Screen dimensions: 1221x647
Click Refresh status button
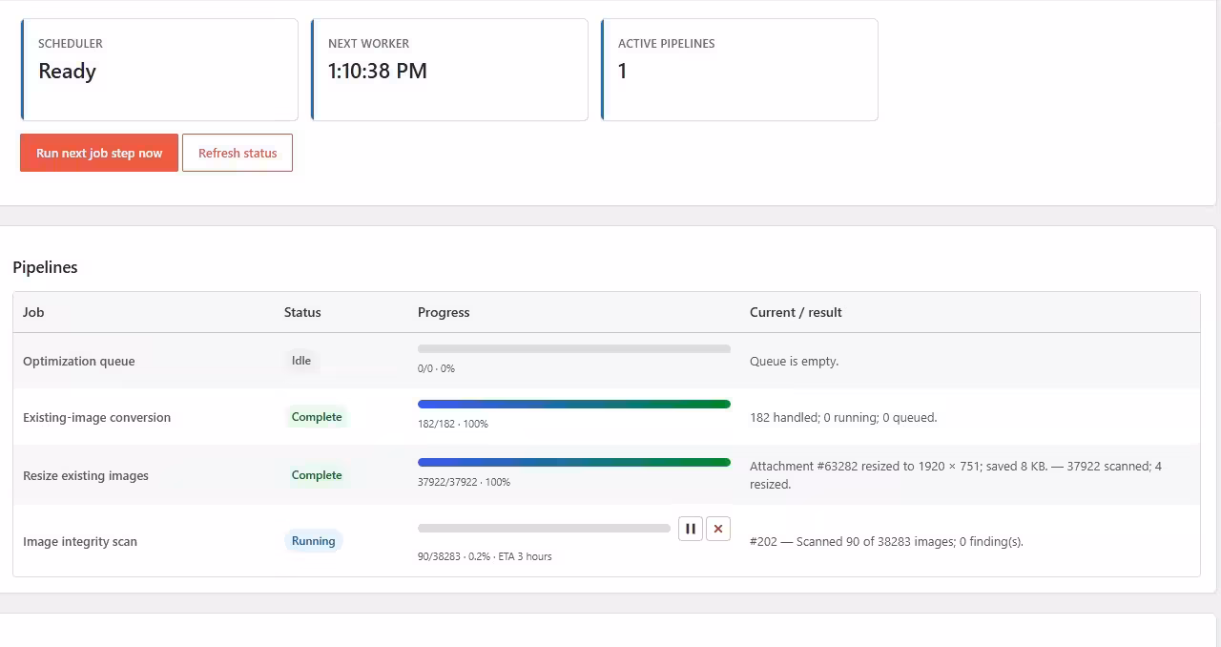coord(238,153)
